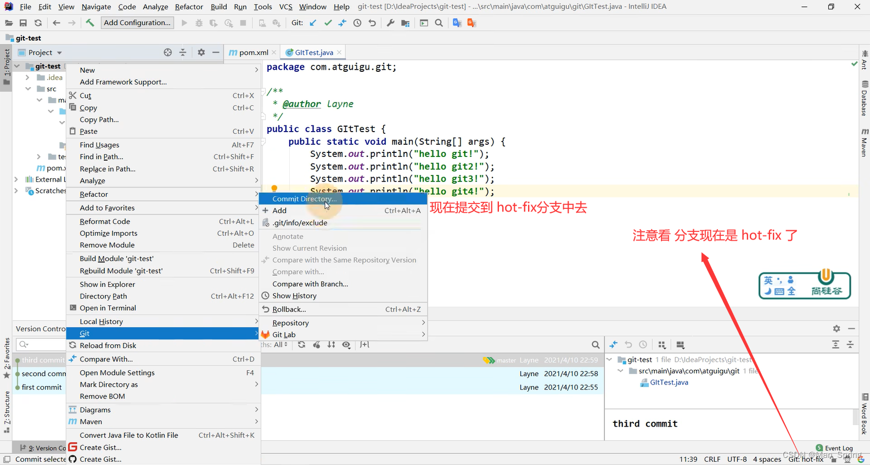Toggle the 1: Project tool window
This screenshot has height=465, width=870.
[7, 67]
